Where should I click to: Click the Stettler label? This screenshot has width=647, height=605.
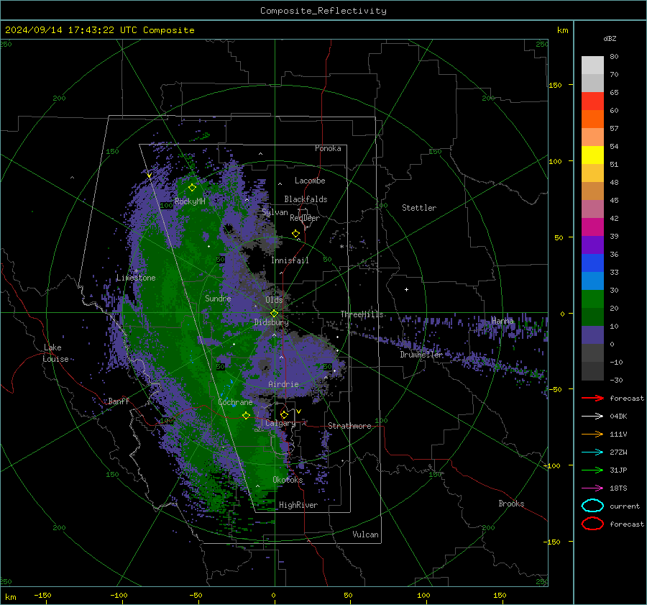tap(419, 208)
